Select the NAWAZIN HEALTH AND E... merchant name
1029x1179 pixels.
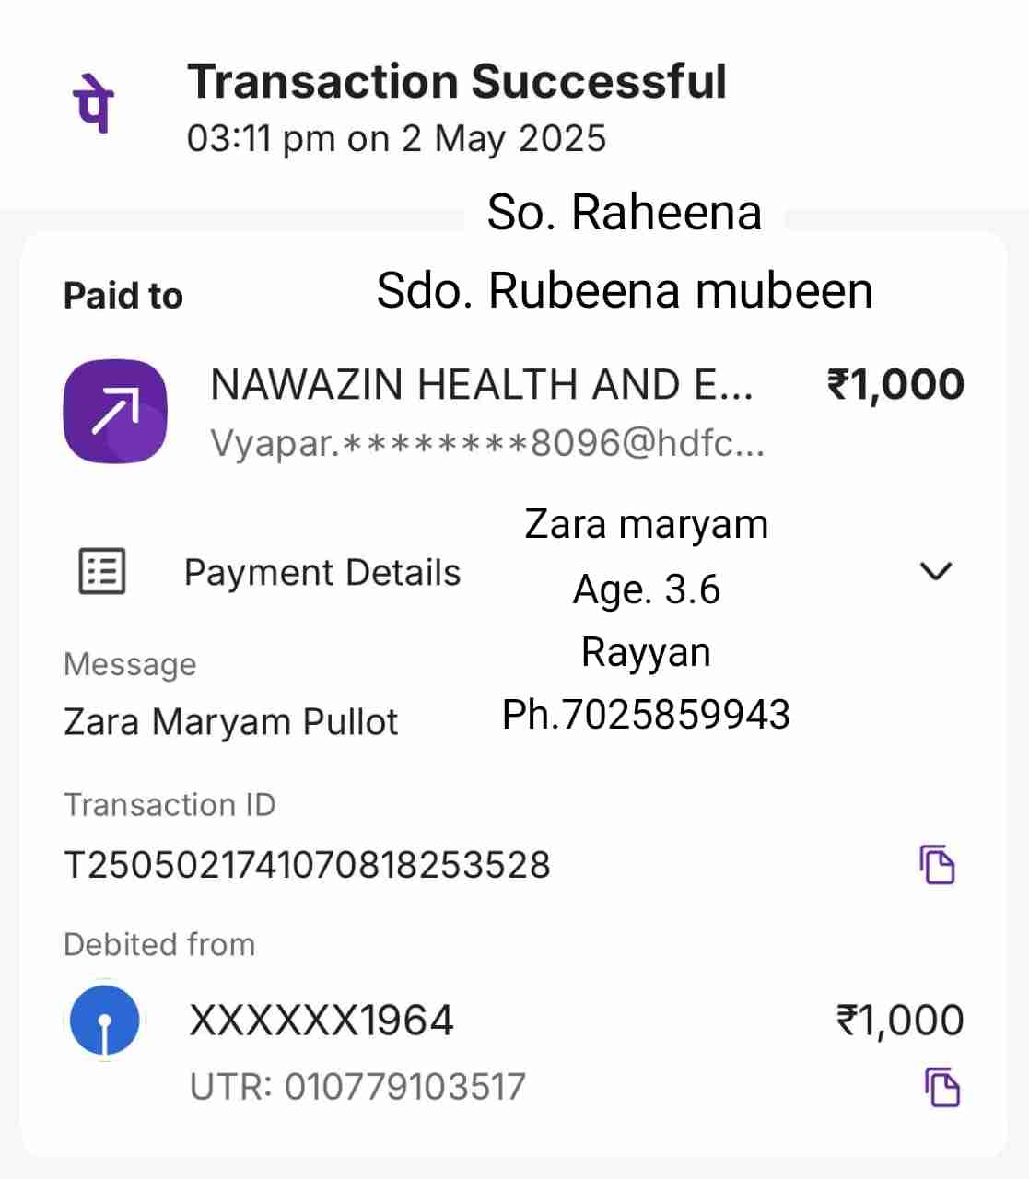[x=482, y=384]
